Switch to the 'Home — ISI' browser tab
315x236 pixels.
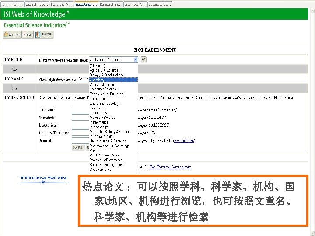click(12, 4)
